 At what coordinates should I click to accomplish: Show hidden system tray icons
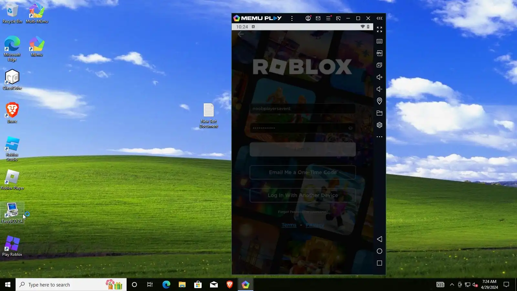pyautogui.click(x=452, y=285)
